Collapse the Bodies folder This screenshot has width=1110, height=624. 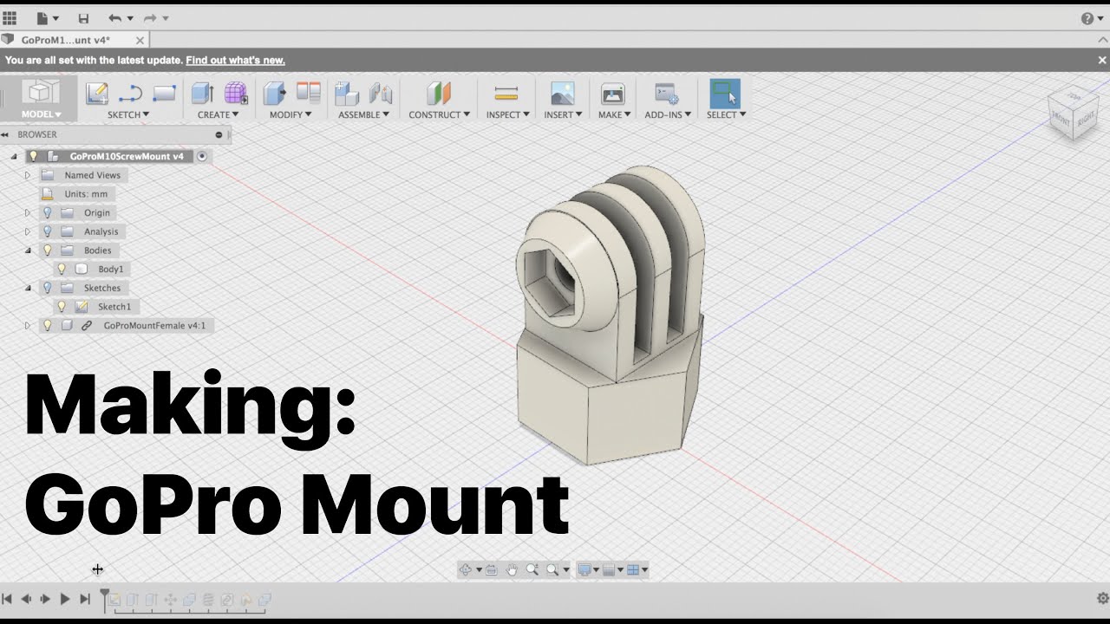coord(28,250)
